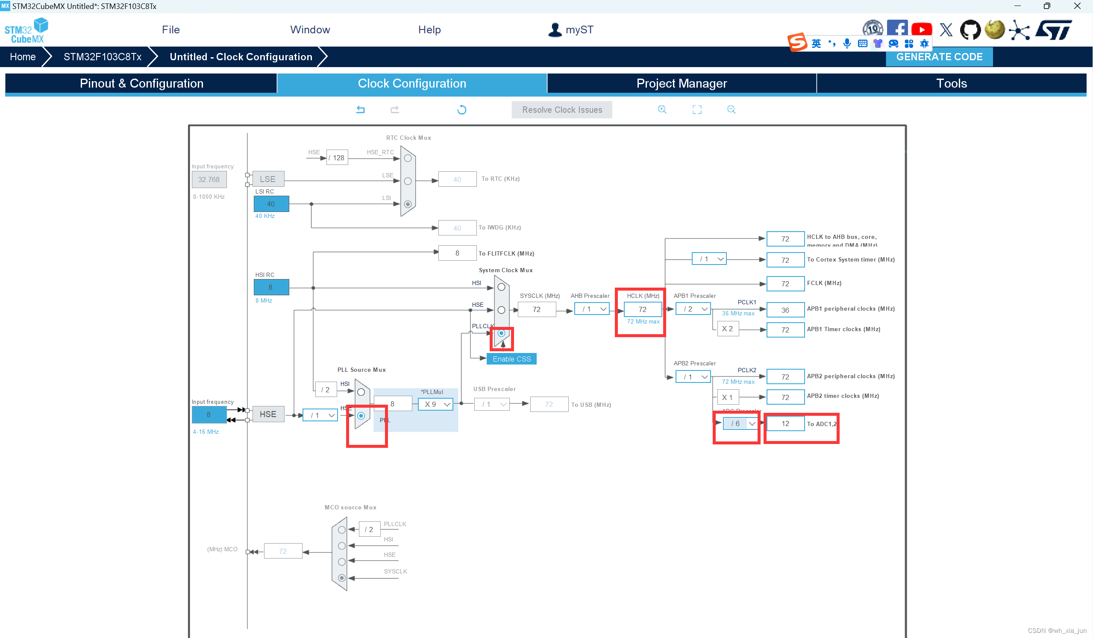Open the HSE /1 prescaler dropdown
Screen dimensions: 1093x638
click(x=320, y=415)
